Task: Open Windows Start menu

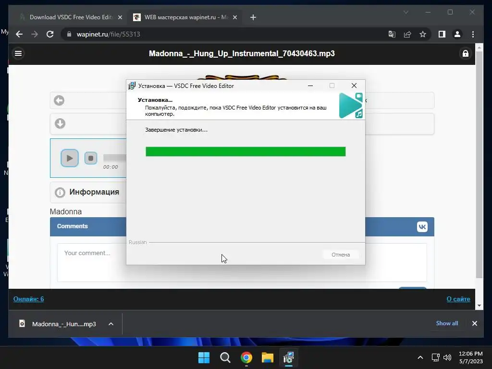Action: point(204,357)
